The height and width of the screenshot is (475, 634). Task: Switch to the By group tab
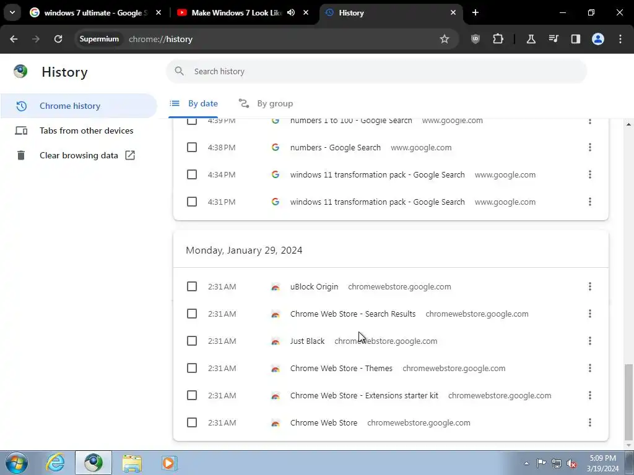click(x=266, y=104)
